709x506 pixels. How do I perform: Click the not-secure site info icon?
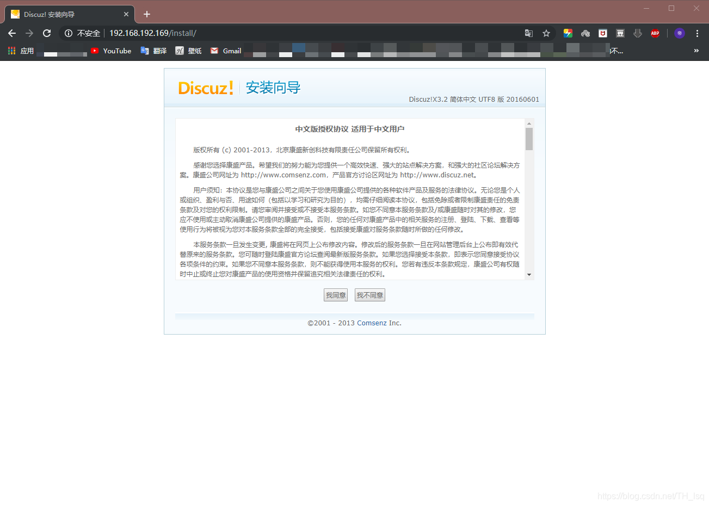(x=69, y=33)
